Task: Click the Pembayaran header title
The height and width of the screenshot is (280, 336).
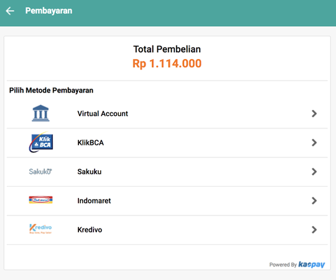Action: 49,11
